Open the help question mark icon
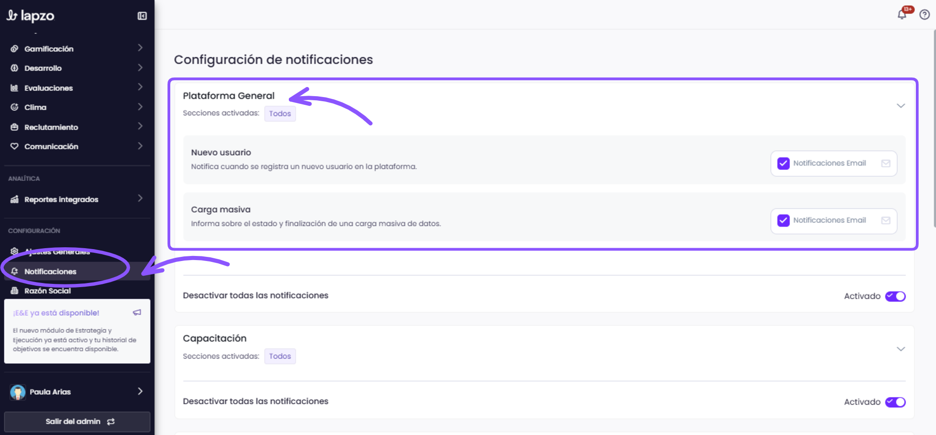The image size is (936, 435). [x=925, y=15]
